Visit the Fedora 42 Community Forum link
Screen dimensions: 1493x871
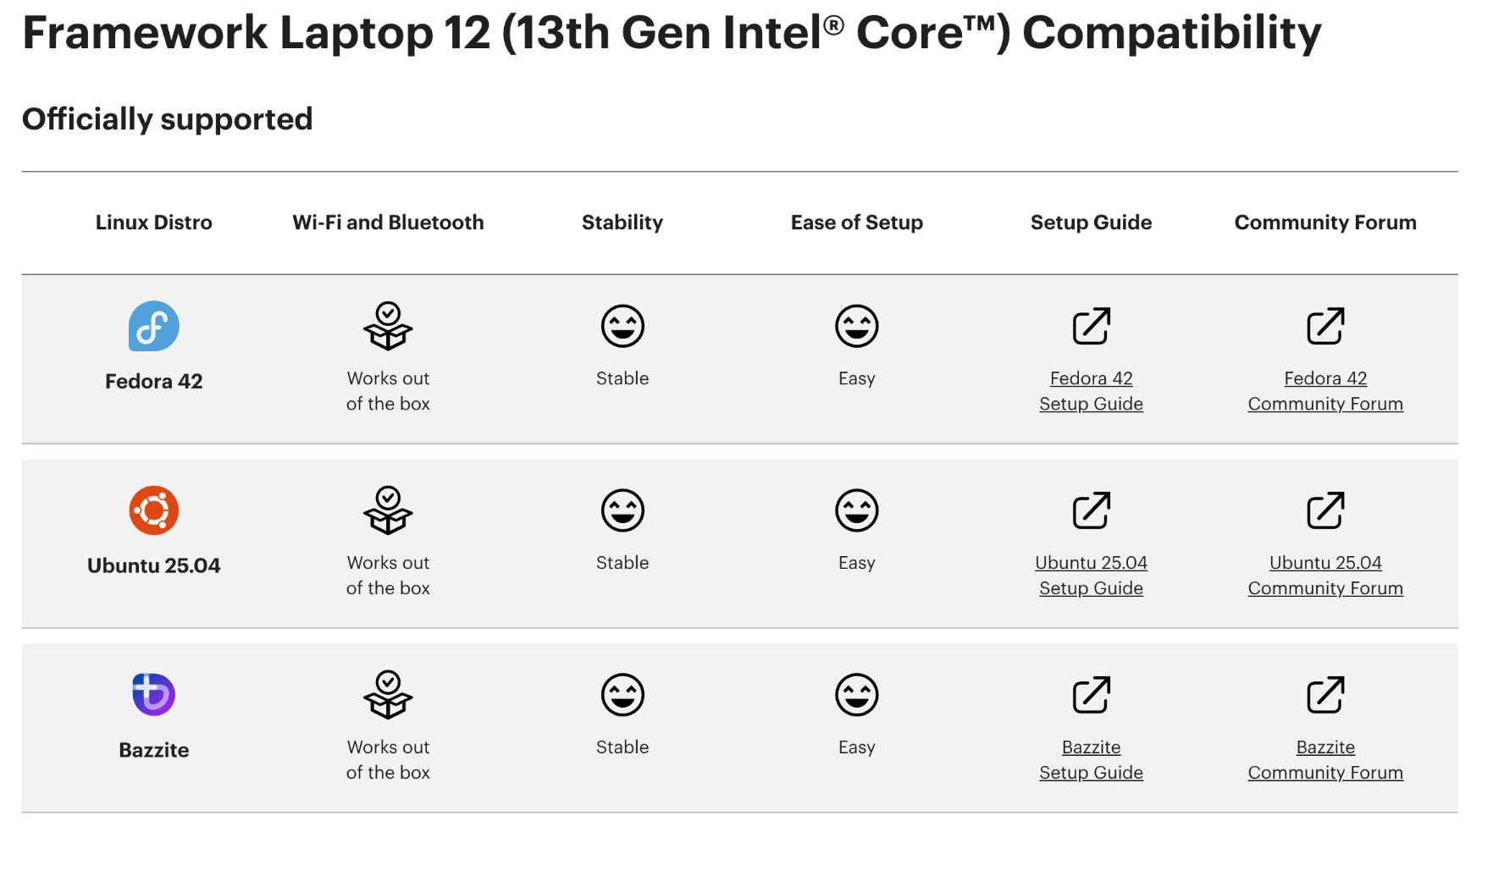[1325, 391]
